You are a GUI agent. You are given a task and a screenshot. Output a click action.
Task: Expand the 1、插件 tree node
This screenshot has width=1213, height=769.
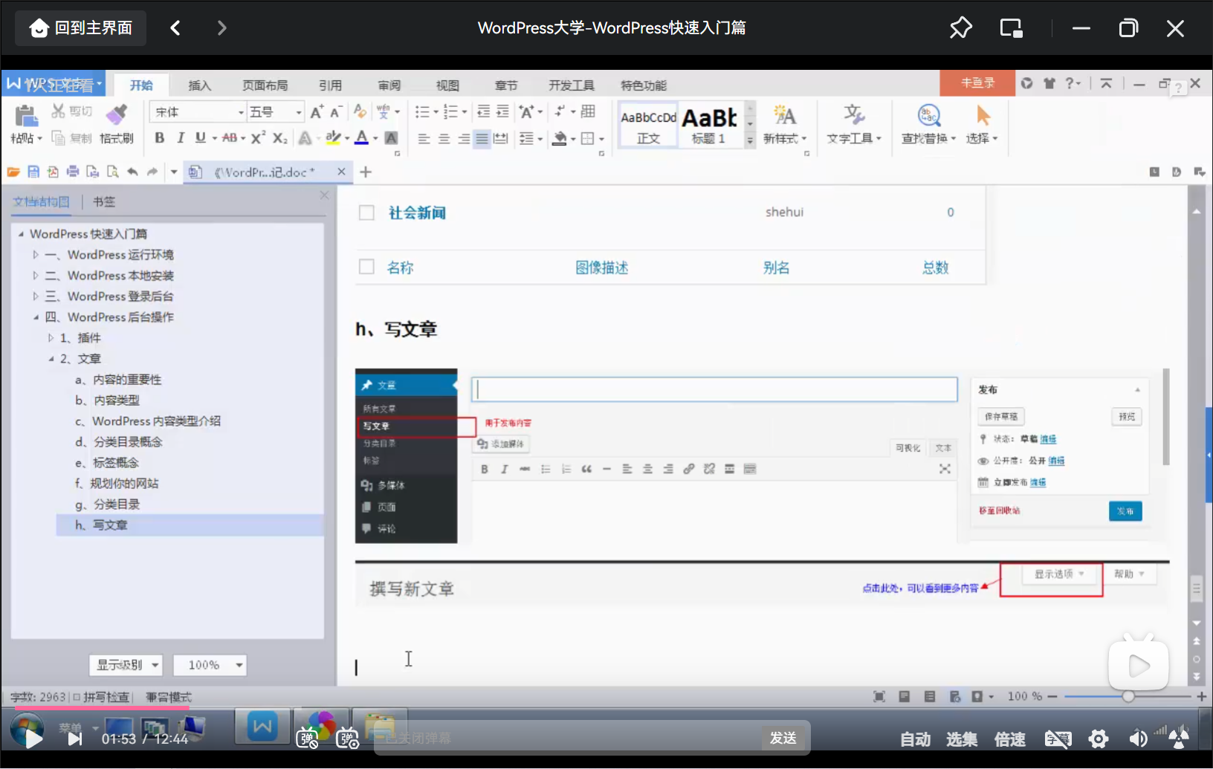(51, 338)
